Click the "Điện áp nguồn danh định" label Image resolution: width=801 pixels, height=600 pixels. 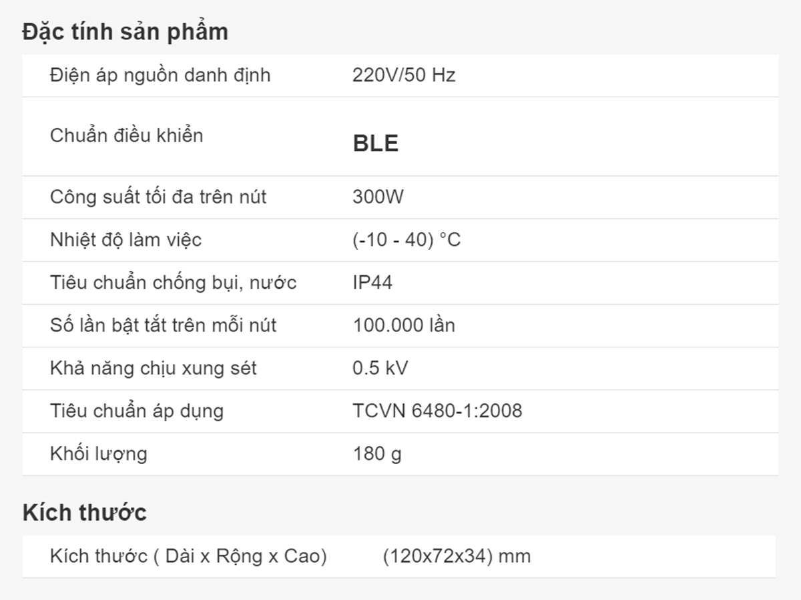coord(160,75)
